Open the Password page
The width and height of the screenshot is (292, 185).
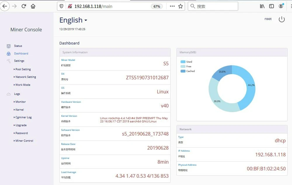pyautogui.click(x=21, y=133)
